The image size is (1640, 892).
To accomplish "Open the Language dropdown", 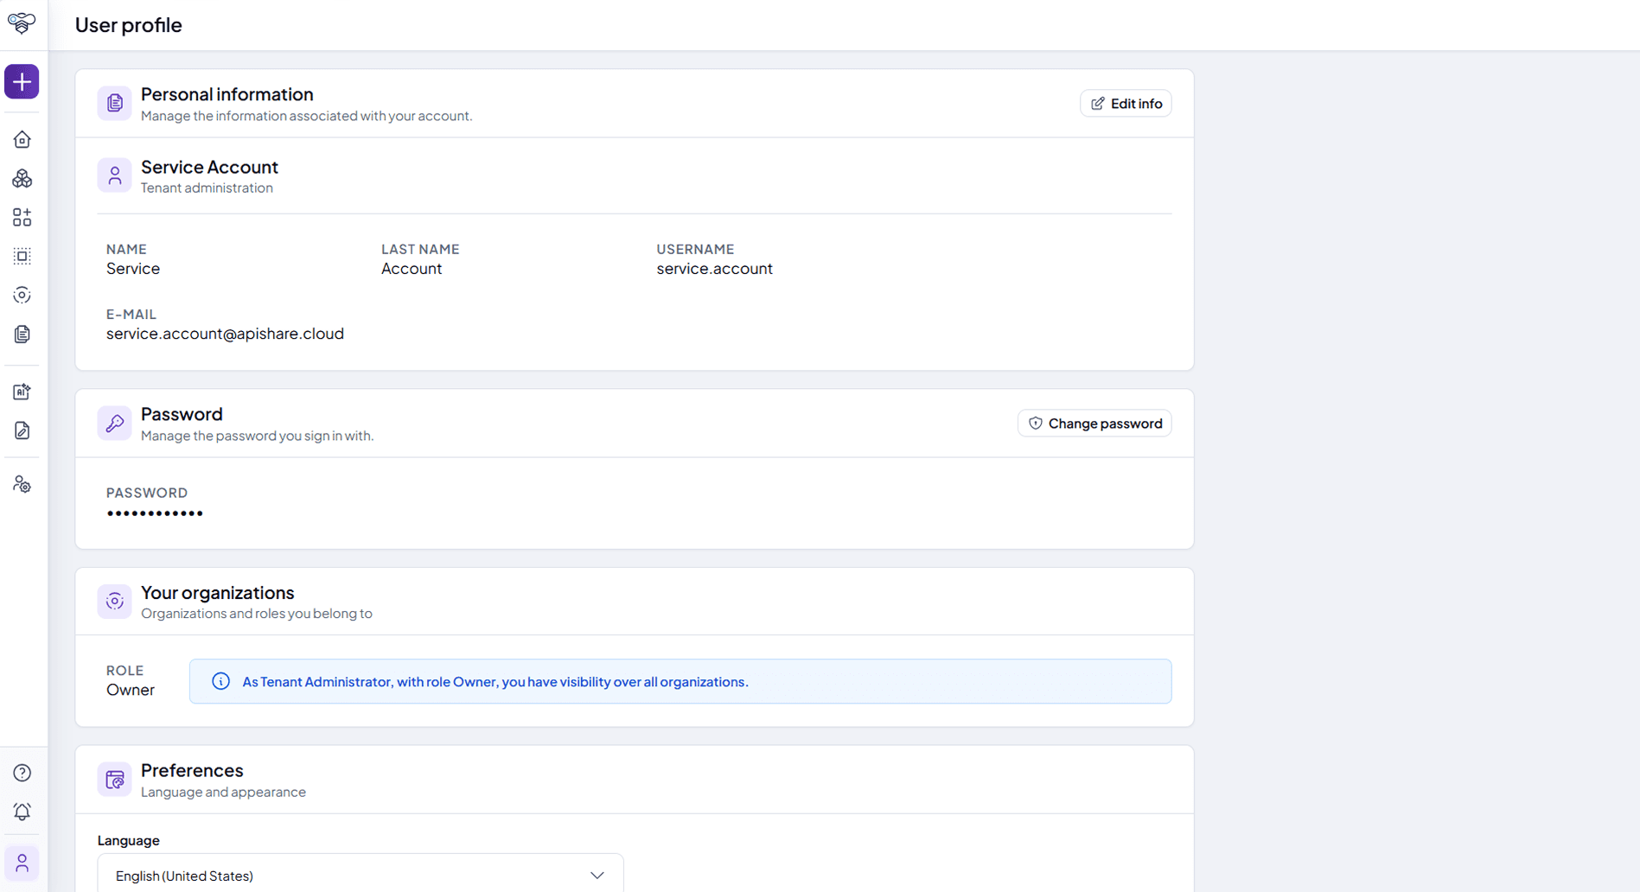I will click(x=360, y=875).
